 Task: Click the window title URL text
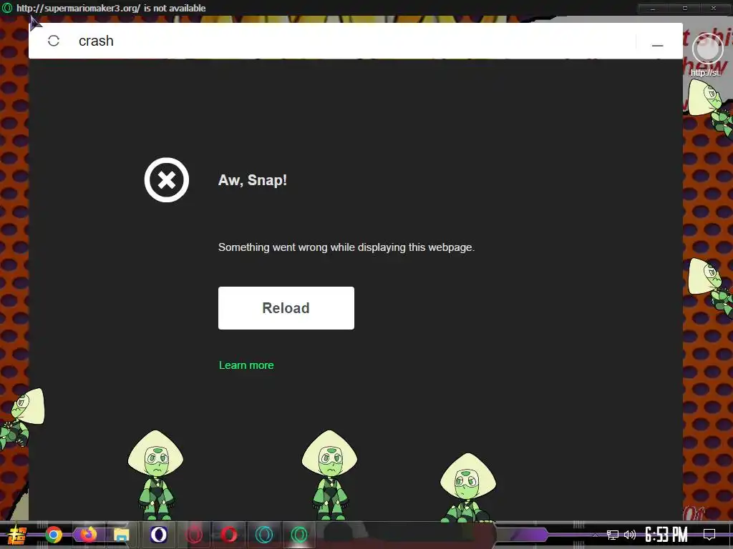coord(111,8)
